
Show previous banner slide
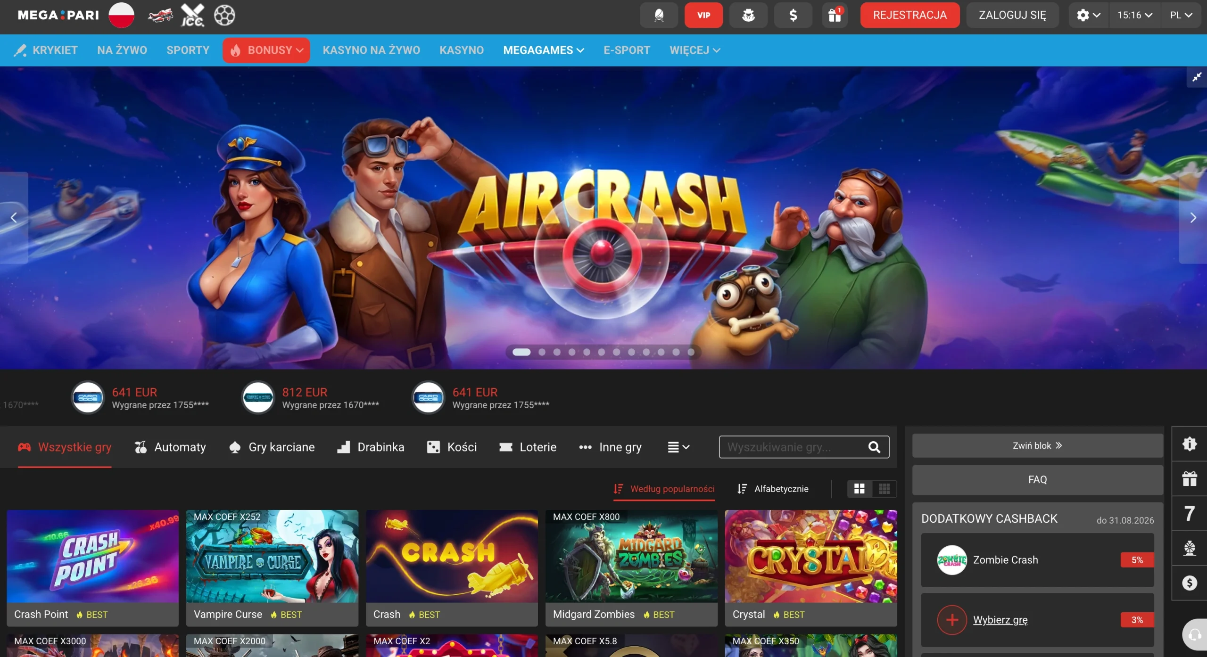14,218
